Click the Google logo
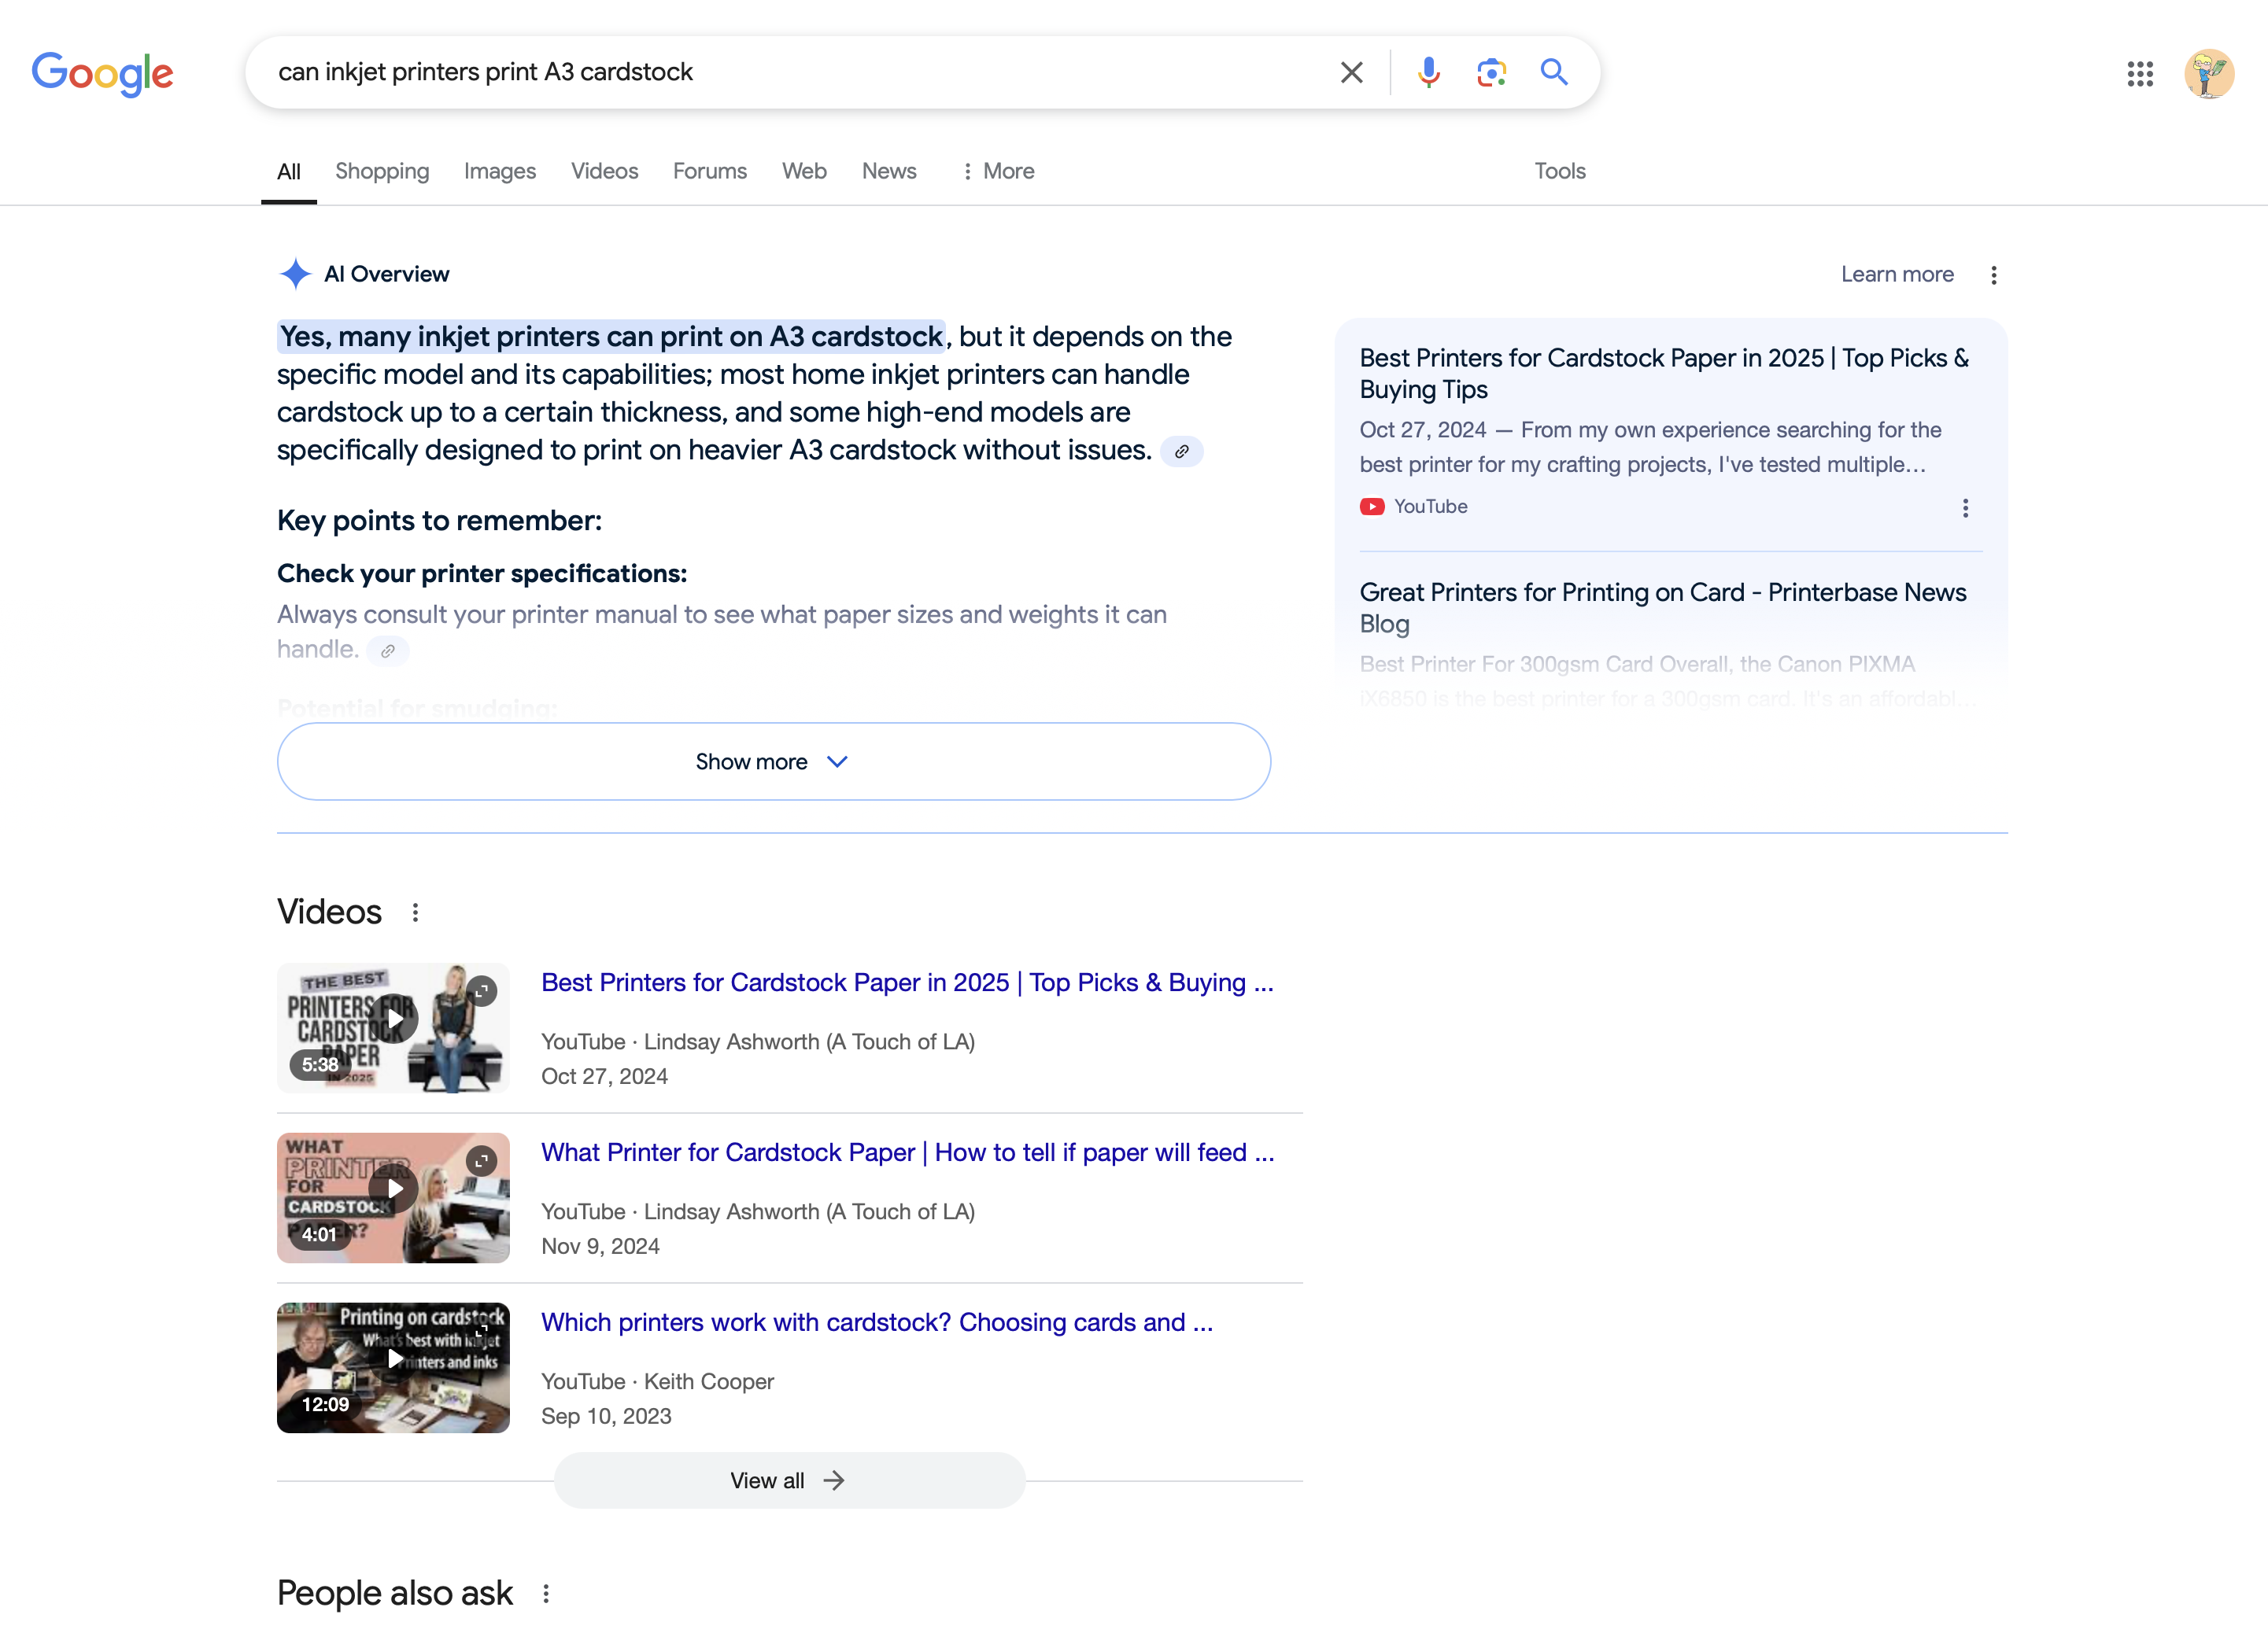This screenshot has height=1633, width=2268. click(102, 73)
